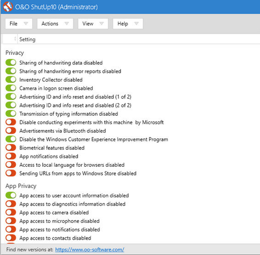This screenshot has height=255, width=260.
Task: Enable App access to diagnostics information switch
Action: (x=11, y=204)
